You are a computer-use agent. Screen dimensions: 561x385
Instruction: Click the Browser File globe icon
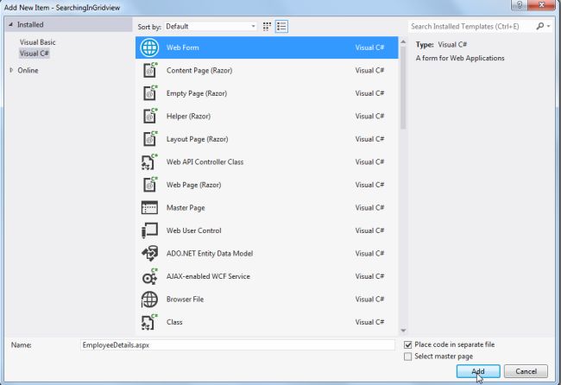point(149,300)
